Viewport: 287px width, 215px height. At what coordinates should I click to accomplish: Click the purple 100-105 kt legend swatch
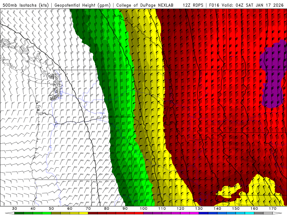point(148,213)
